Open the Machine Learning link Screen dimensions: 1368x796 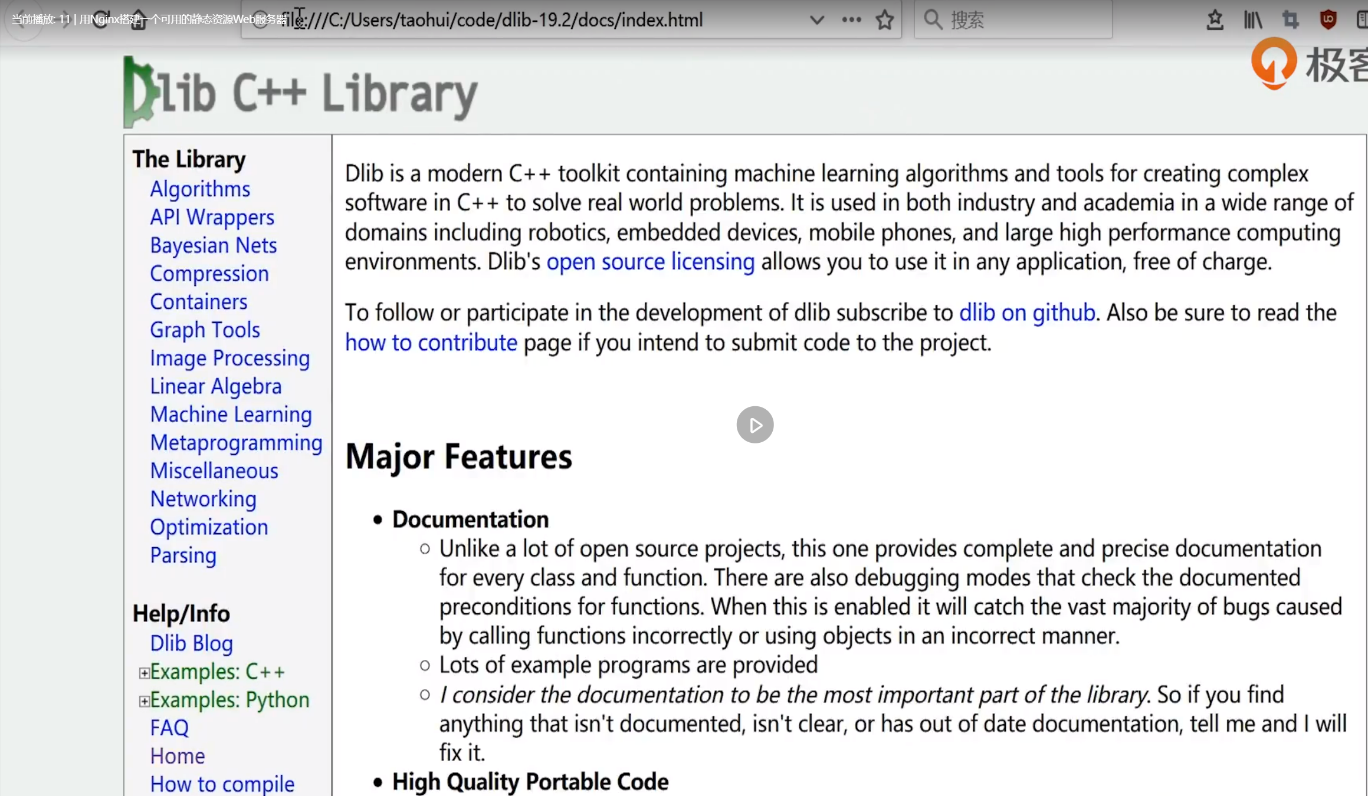tap(231, 415)
